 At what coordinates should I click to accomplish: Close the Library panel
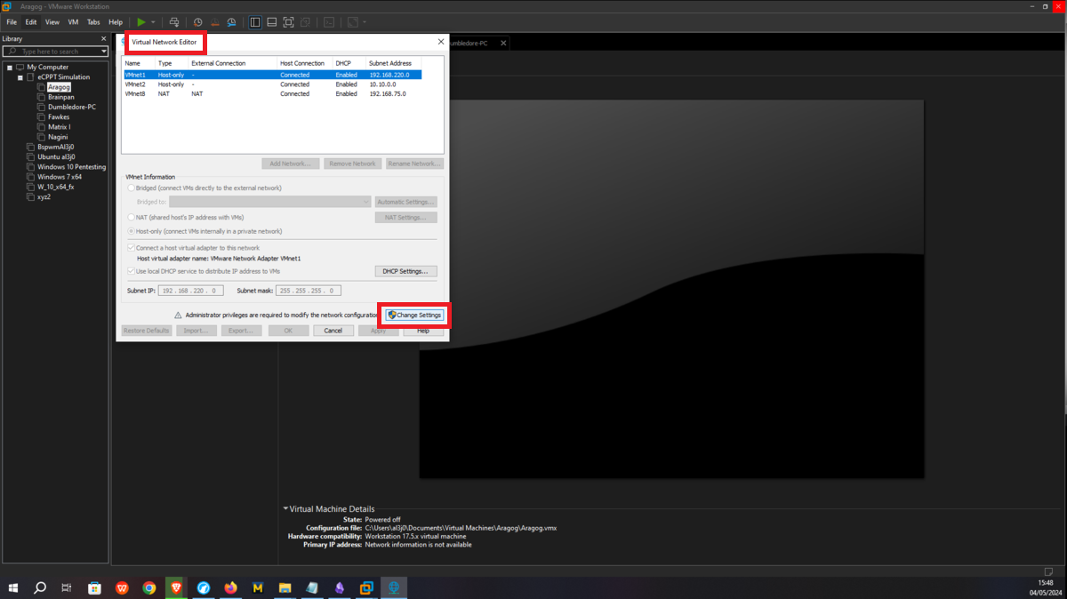(103, 39)
